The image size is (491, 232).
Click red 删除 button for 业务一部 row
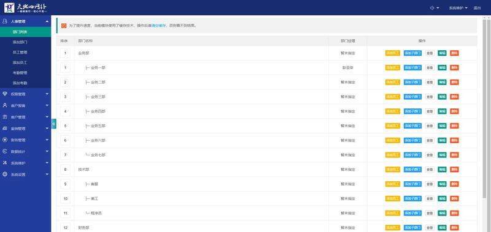tap(454, 67)
